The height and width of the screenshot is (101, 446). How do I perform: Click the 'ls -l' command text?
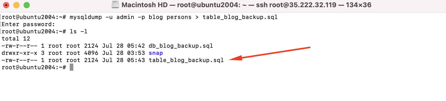tap(78, 32)
